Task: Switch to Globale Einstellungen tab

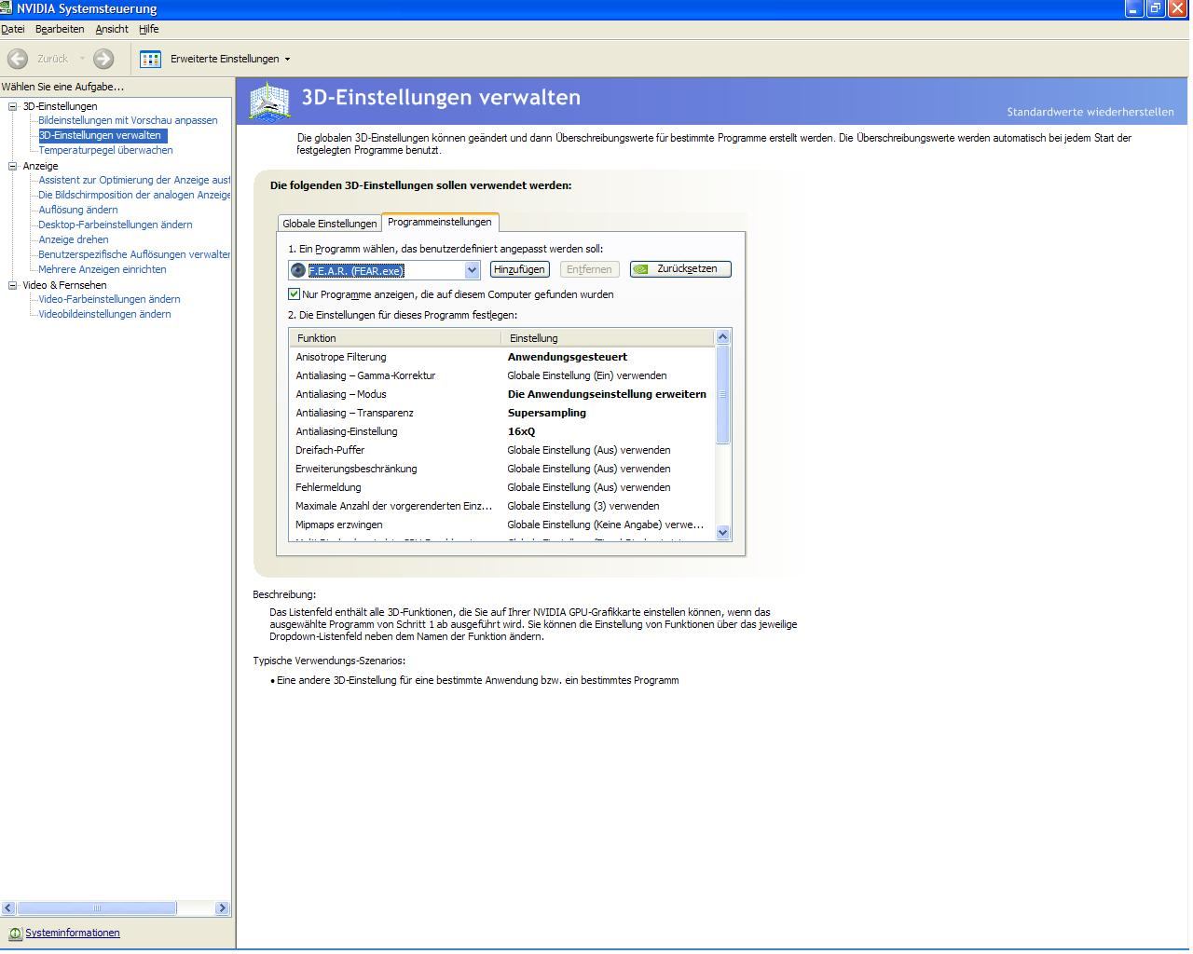Action: tap(330, 224)
